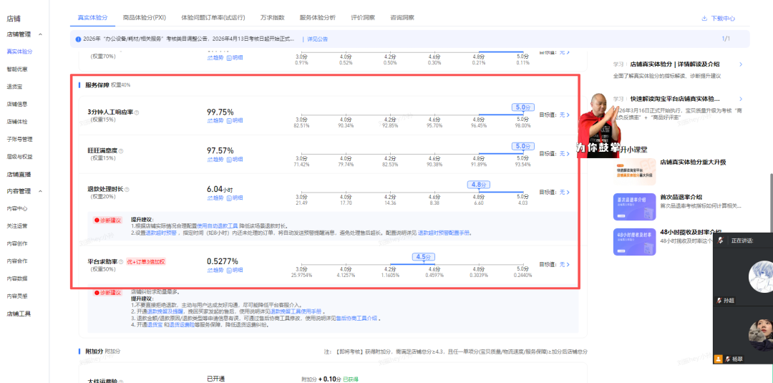773x383 pixels.
Task: Open chevron for 快速解读淘宝平台店铺真实体验
Action: pos(741,99)
